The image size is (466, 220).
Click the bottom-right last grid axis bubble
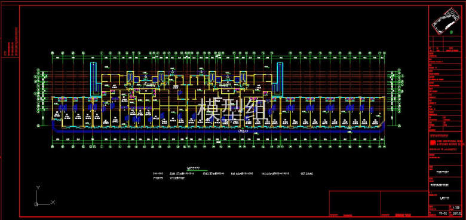[x=385, y=146]
